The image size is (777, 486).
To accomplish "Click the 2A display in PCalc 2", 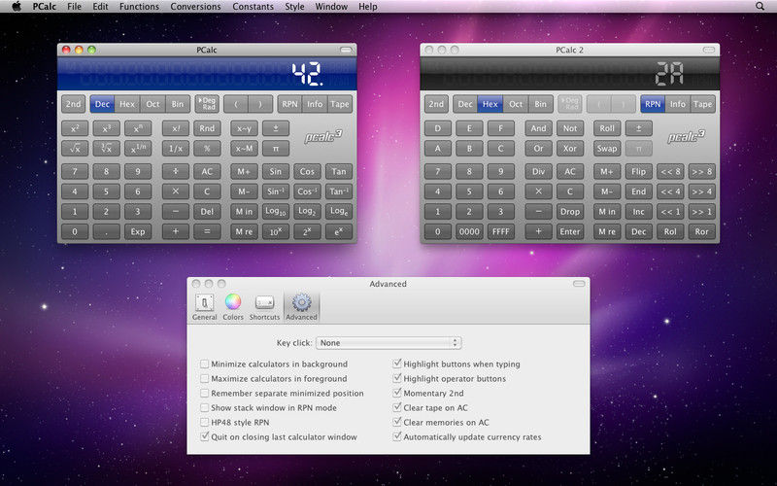I will (570, 74).
